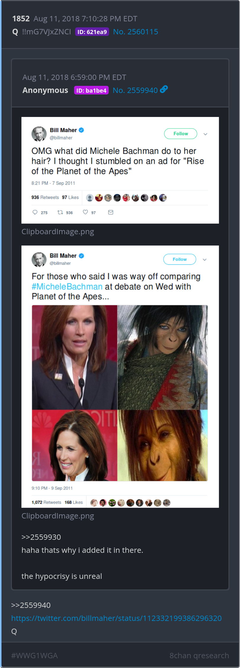
Task: Click the purple ID: 621ea9 badge
Action: point(92,32)
